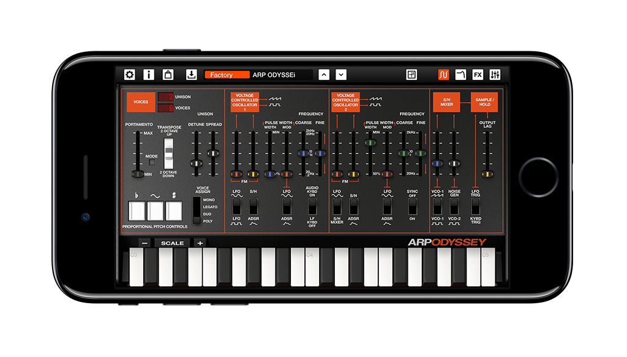Toggle VCO-1 AUDIO KYBD ON switch
627x357 pixels.
click(x=312, y=206)
